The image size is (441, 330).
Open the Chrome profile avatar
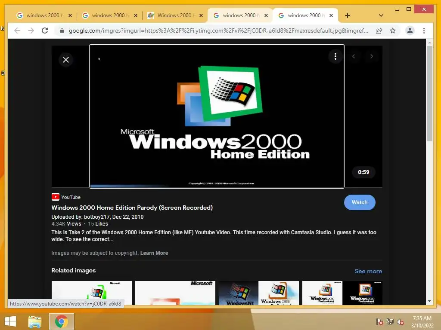(410, 31)
